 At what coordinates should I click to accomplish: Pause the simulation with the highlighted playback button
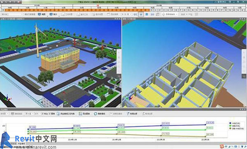click(x=141, y=14)
